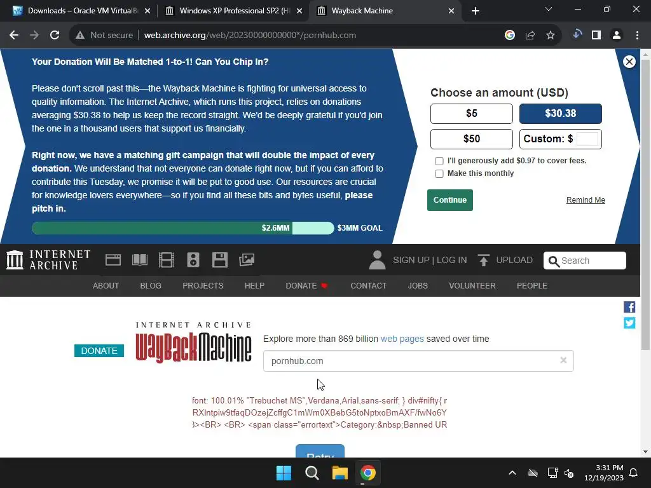Open DONATE in the navigation bar
The width and height of the screenshot is (651, 488).
[306, 285]
